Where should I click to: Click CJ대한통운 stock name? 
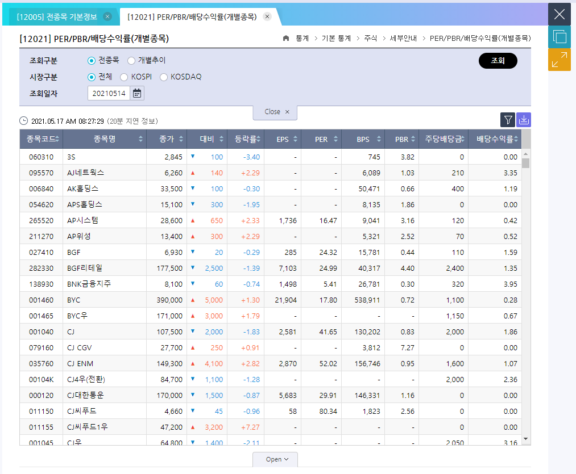click(x=86, y=396)
